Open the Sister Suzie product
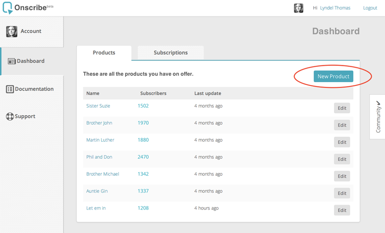The image size is (385, 233). click(x=98, y=106)
